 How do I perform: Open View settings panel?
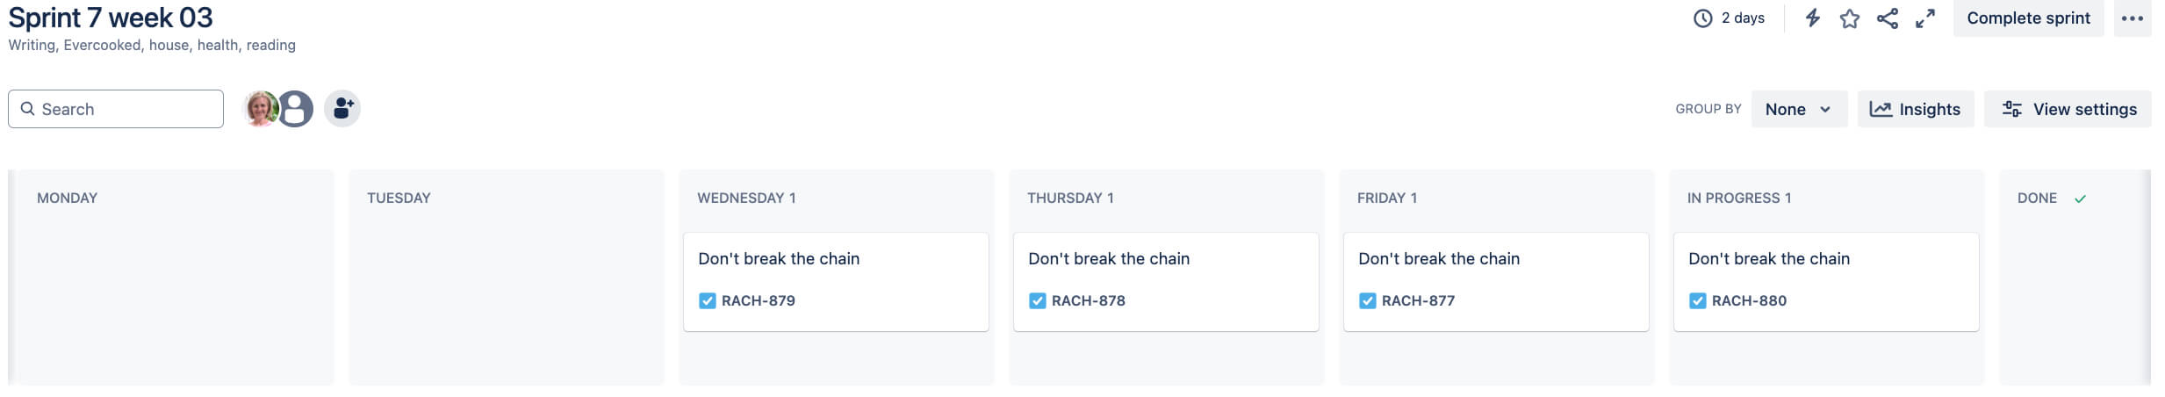[x=2068, y=109]
